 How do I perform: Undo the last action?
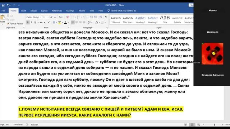coord(8,5)
